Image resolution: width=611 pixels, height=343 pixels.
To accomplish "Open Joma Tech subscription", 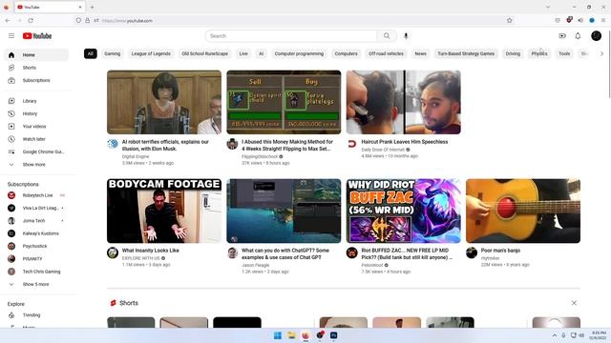I will point(36,220).
